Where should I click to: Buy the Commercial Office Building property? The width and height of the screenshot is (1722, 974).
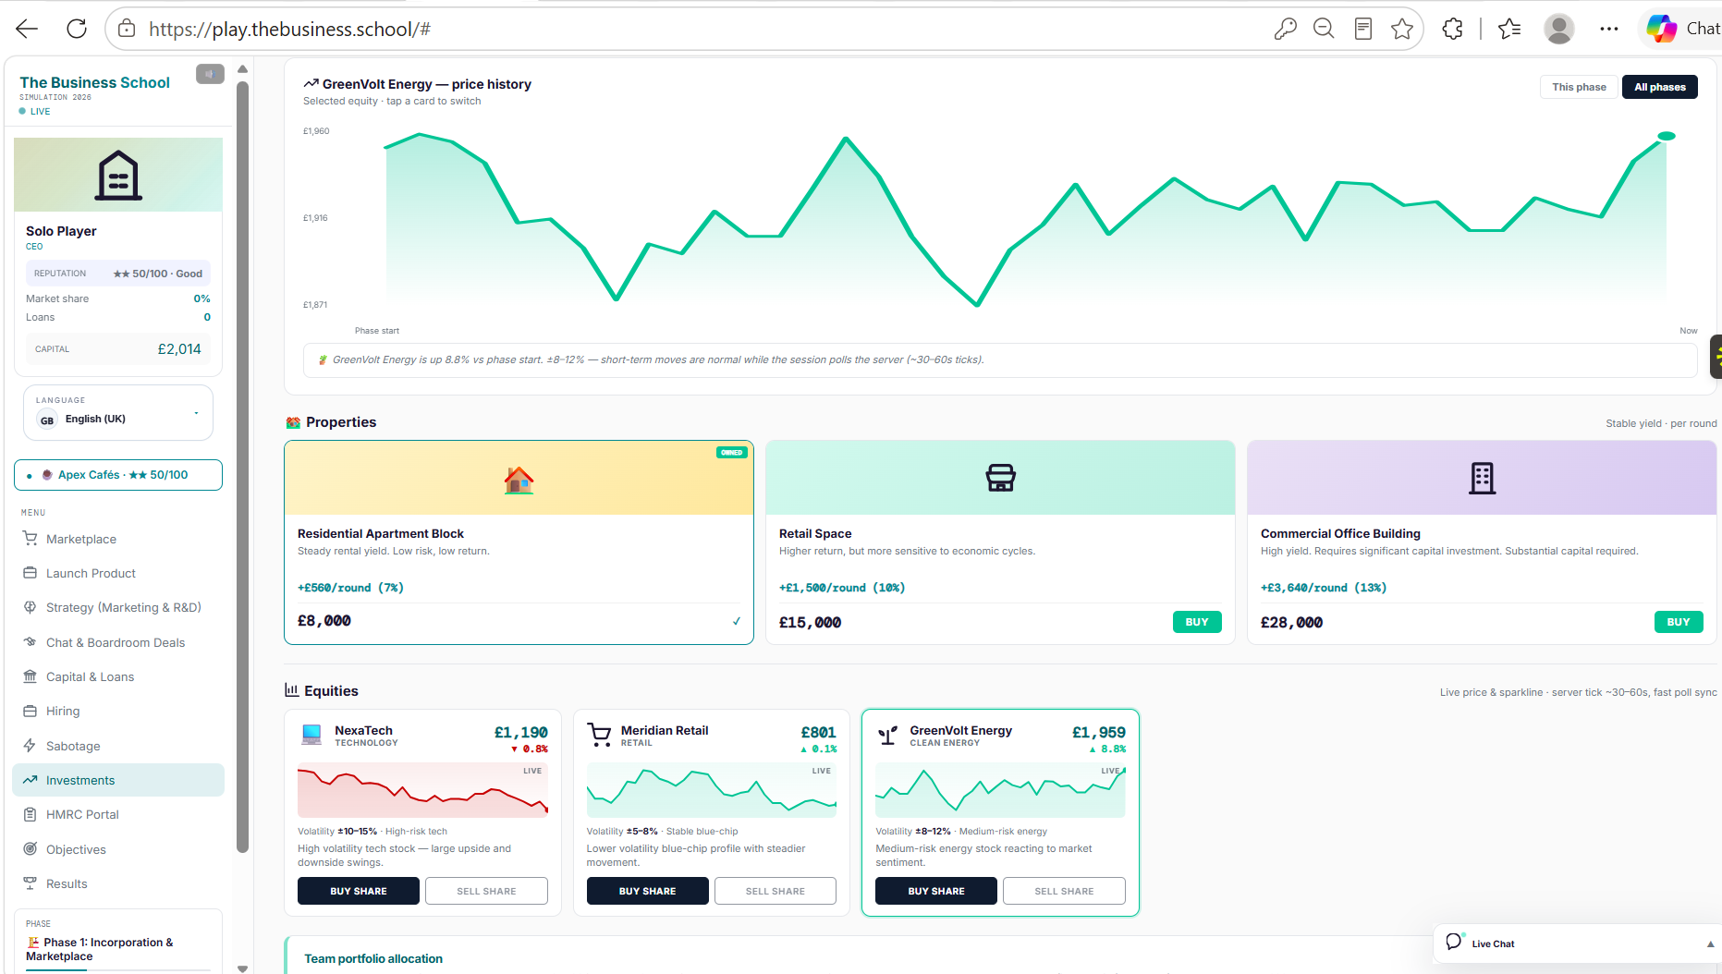[1678, 622]
